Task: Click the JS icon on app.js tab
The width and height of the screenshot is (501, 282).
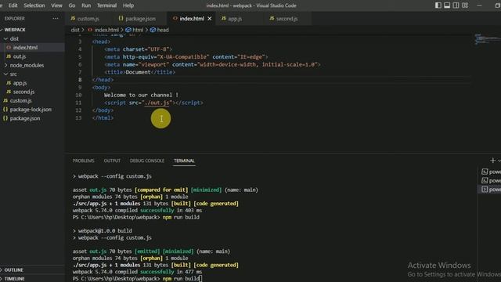Action: click(x=224, y=19)
